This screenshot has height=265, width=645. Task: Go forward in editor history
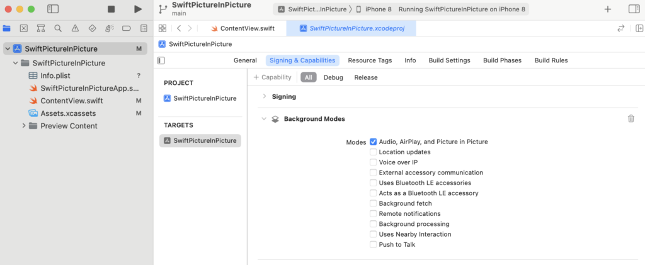click(x=190, y=28)
